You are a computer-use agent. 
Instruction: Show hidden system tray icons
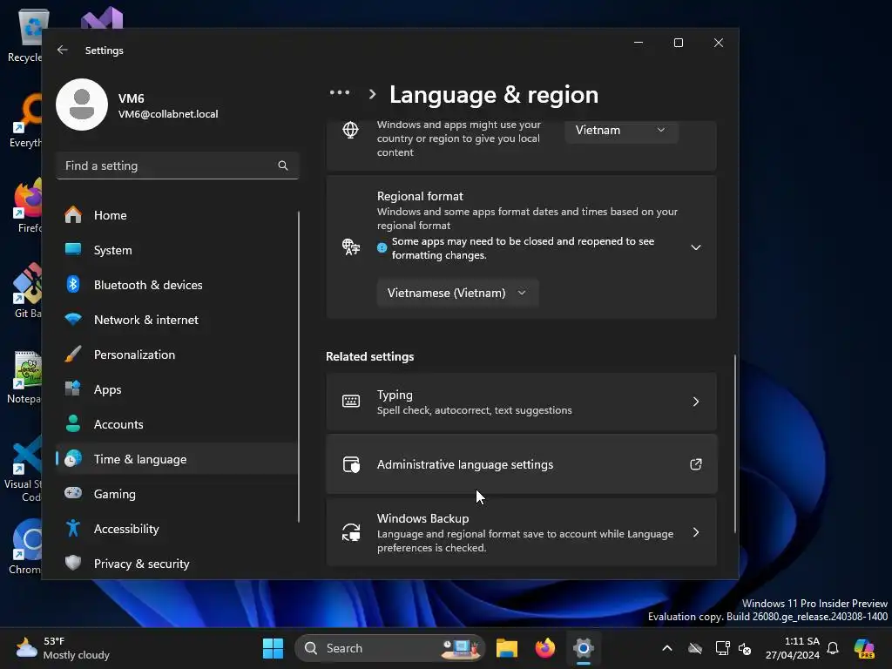667,648
